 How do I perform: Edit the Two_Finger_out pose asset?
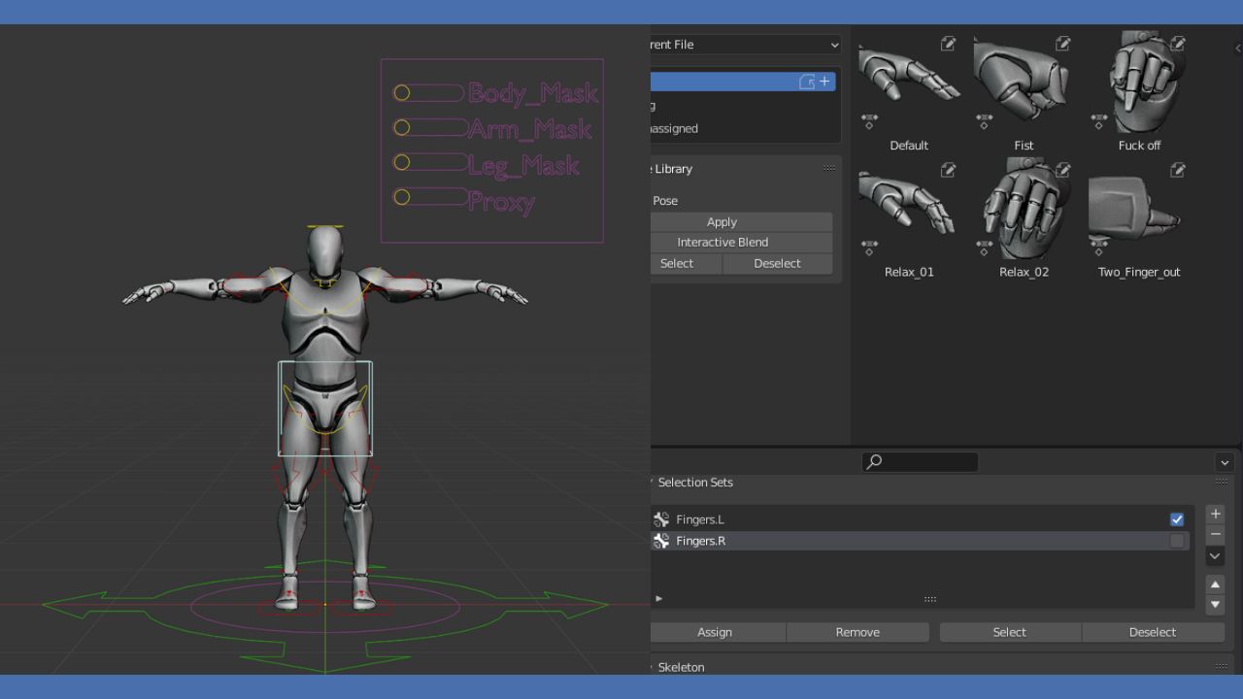(1177, 170)
